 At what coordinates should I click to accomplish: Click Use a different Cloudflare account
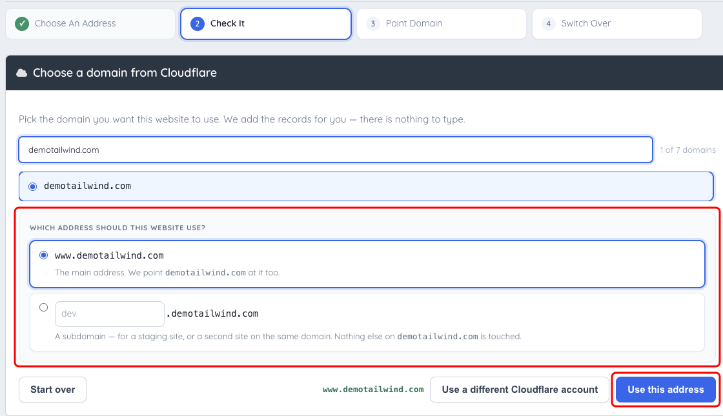click(520, 390)
